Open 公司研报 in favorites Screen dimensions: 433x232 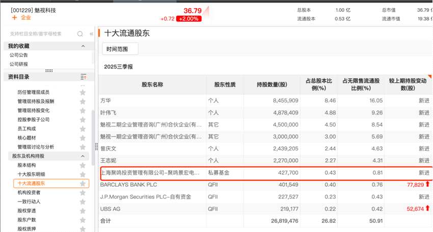19,64
